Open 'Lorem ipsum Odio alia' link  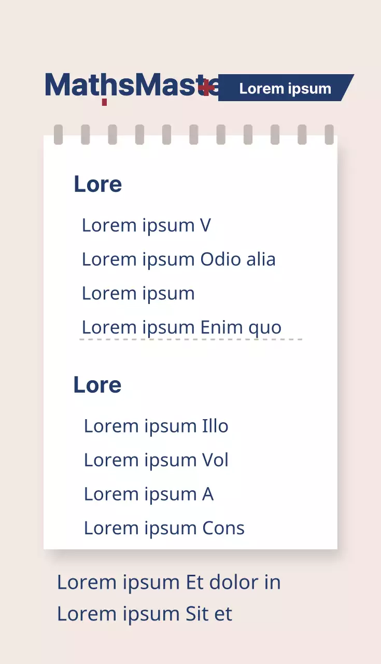click(x=178, y=259)
